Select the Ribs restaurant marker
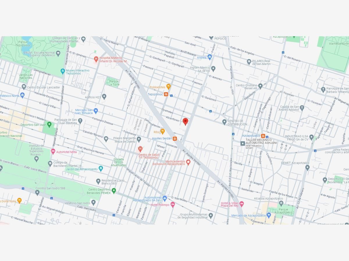349x261 pixels. tap(163, 132)
